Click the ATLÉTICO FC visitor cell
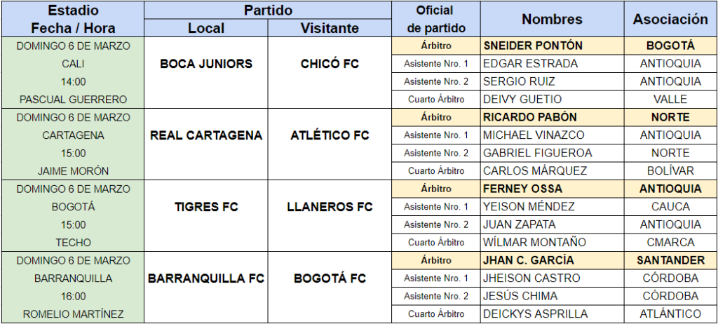Image resolution: width=718 pixels, height=324 pixels. coord(330,144)
